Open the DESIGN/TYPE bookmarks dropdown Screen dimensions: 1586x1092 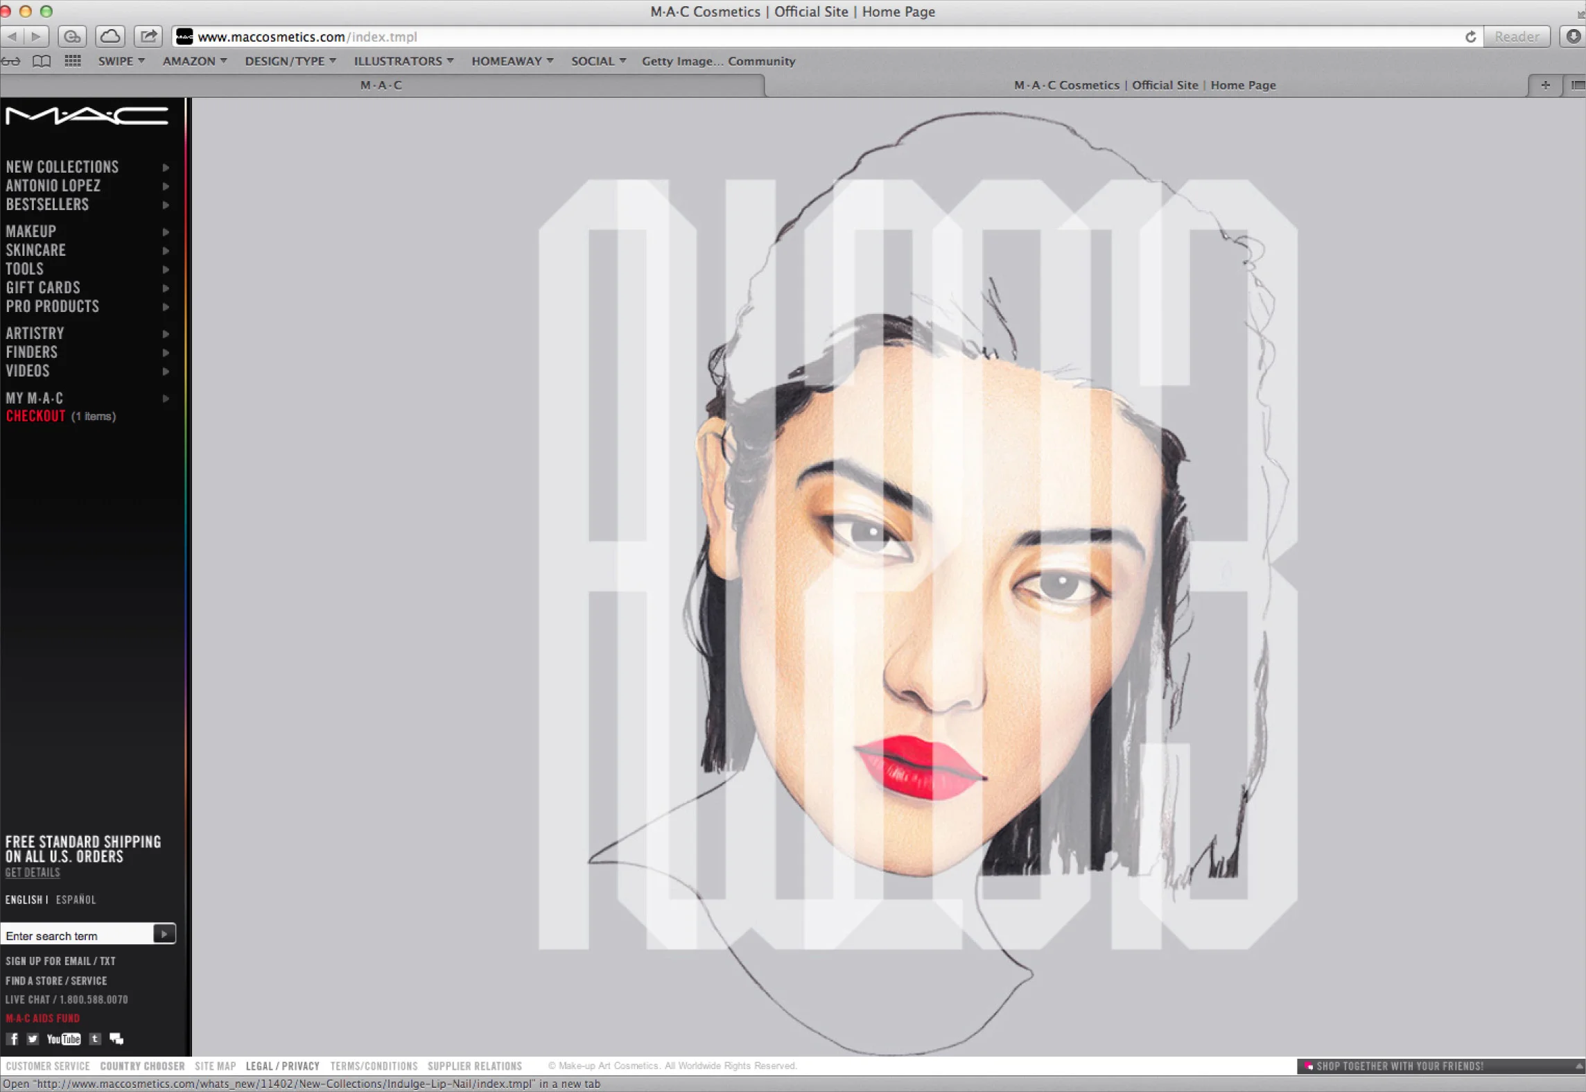[x=290, y=61]
